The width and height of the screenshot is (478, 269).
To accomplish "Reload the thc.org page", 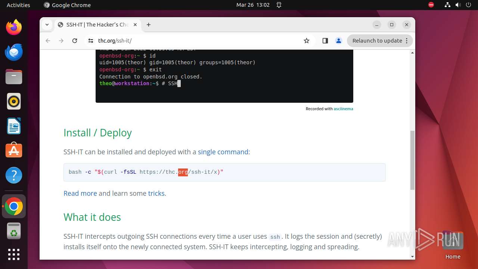I will pos(75,41).
